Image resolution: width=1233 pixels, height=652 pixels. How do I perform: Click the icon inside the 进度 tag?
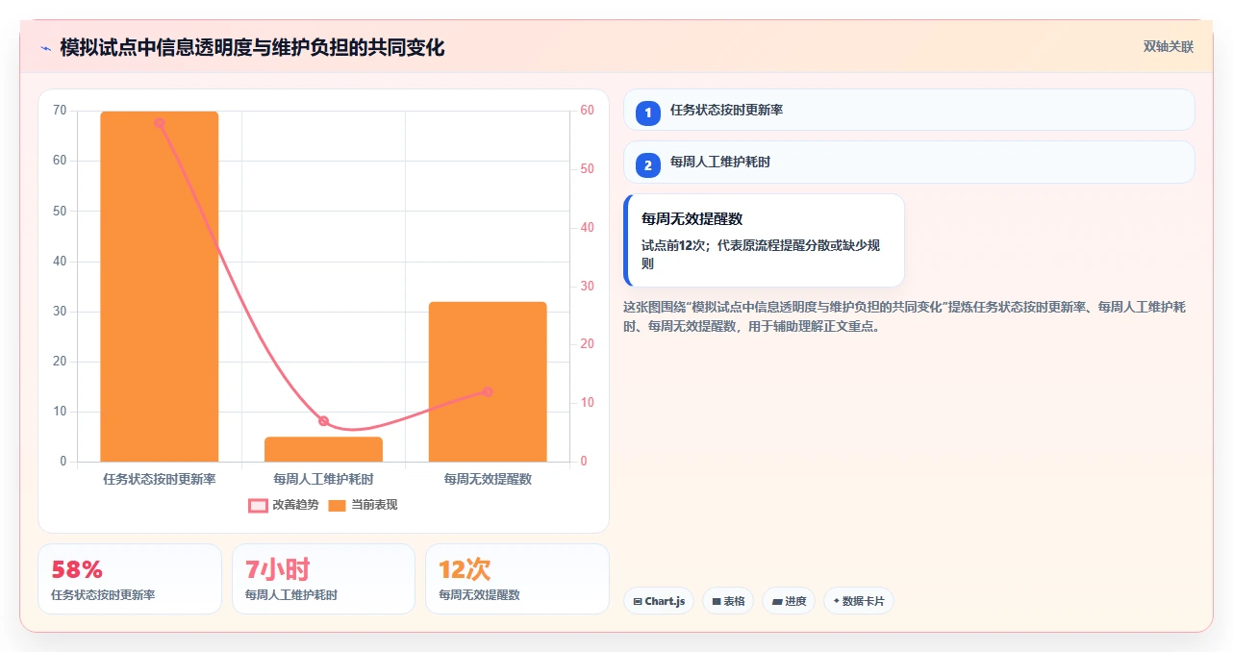[777, 602]
